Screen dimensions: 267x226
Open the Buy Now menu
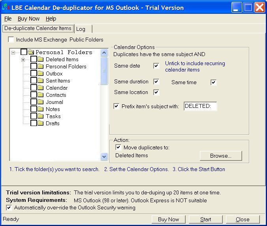coord(28,19)
